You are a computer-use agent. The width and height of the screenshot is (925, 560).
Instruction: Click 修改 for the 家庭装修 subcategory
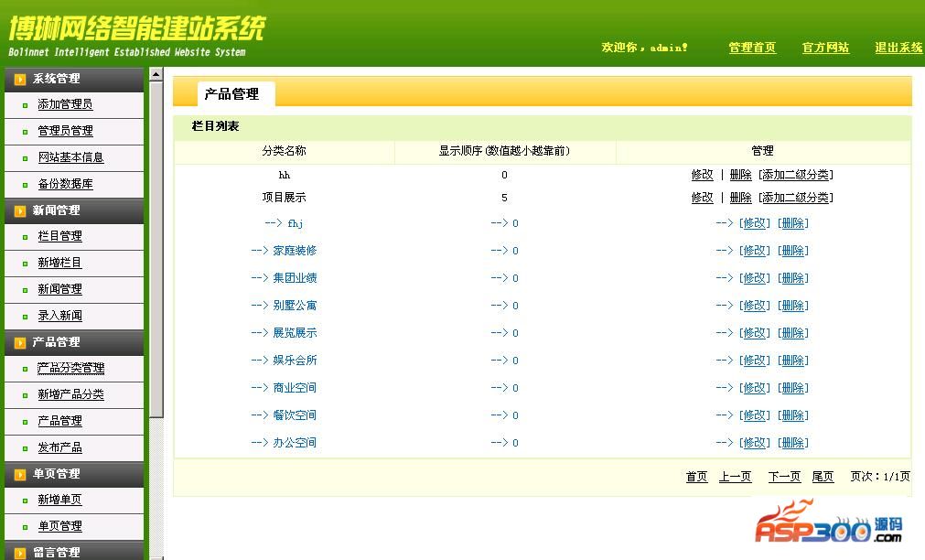pos(755,251)
